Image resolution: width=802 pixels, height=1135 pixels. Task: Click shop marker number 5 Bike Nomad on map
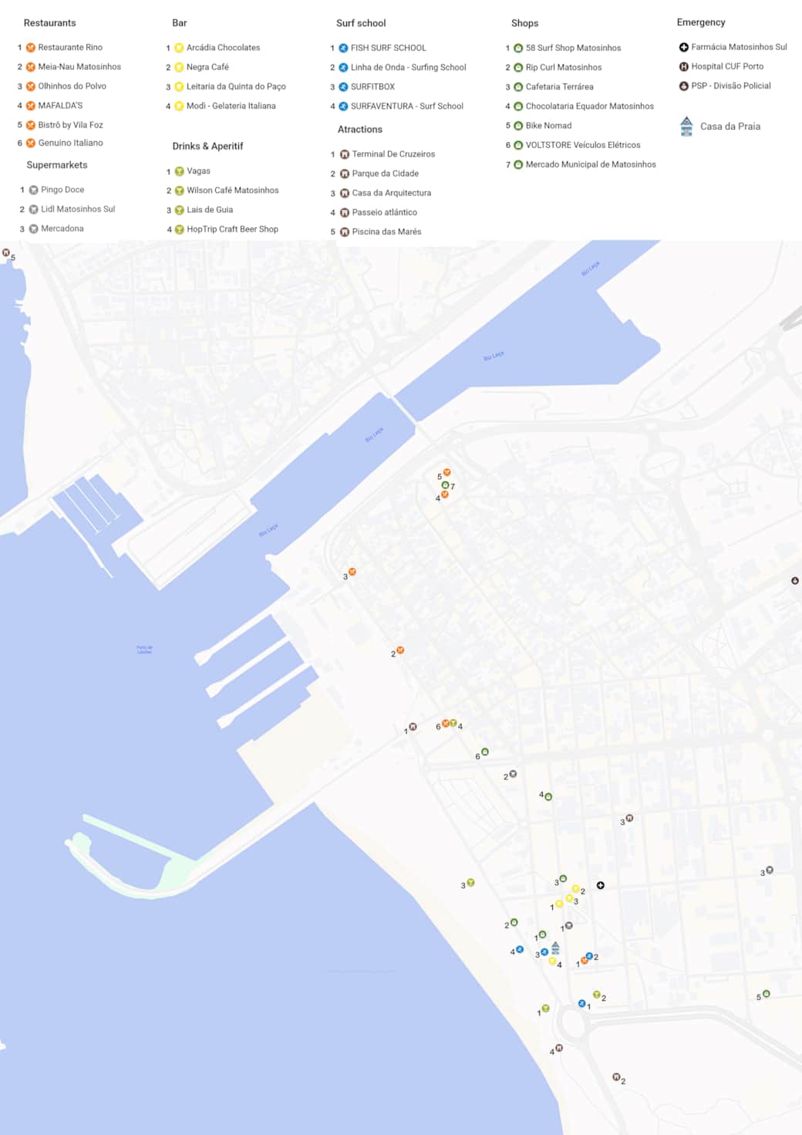pyautogui.click(x=766, y=994)
